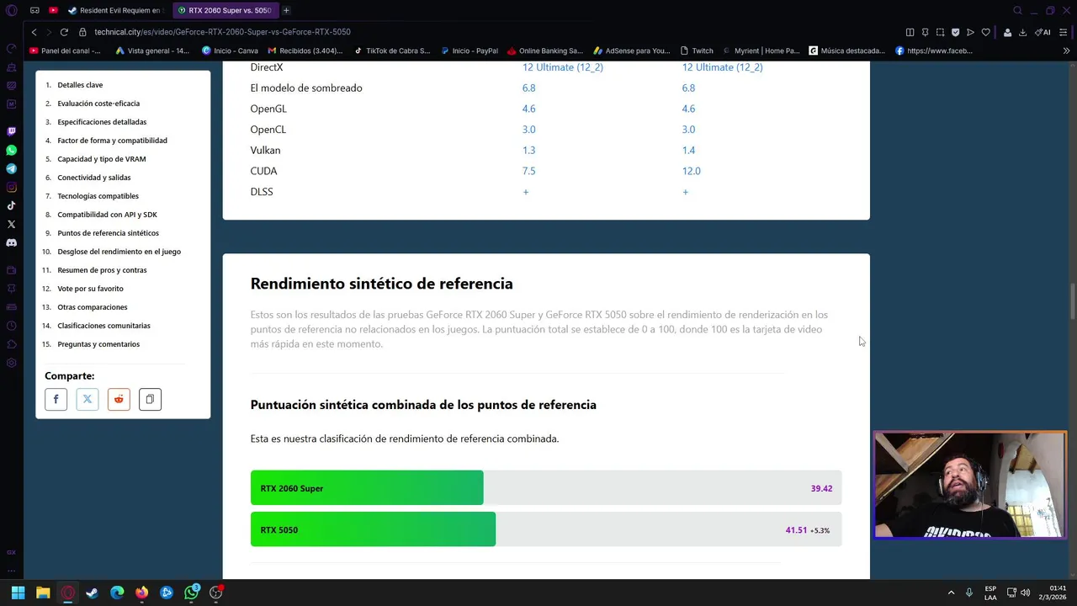Switch to the Resident Evil Requiem tab
This screenshot has width=1077, height=606.
tap(114, 10)
